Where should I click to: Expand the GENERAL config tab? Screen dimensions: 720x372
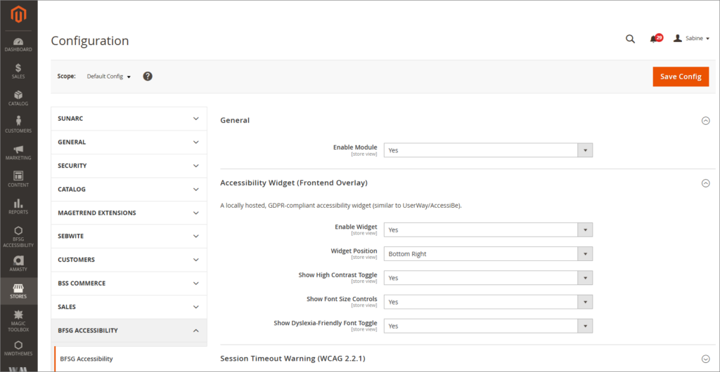point(129,142)
